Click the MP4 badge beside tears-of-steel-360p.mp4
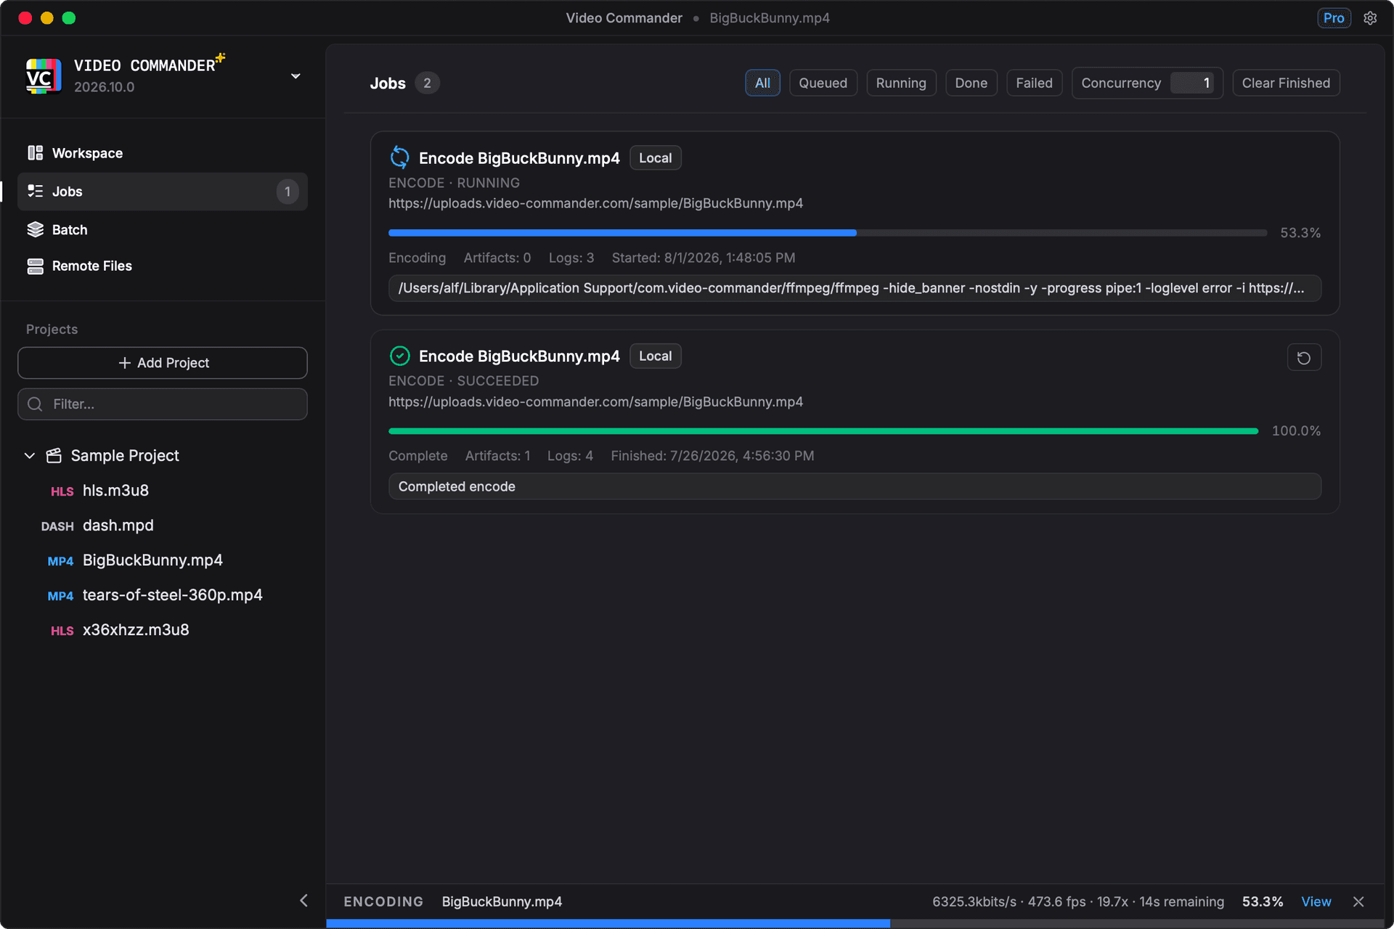The width and height of the screenshot is (1394, 929). click(60, 596)
